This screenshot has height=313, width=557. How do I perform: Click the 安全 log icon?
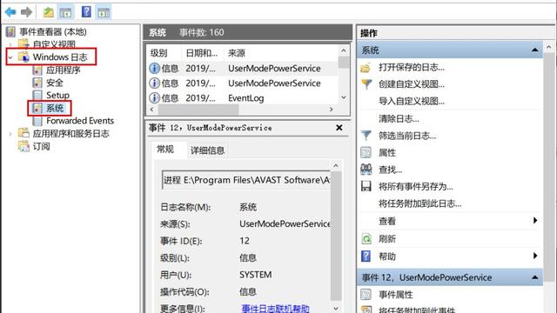tap(37, 83)
